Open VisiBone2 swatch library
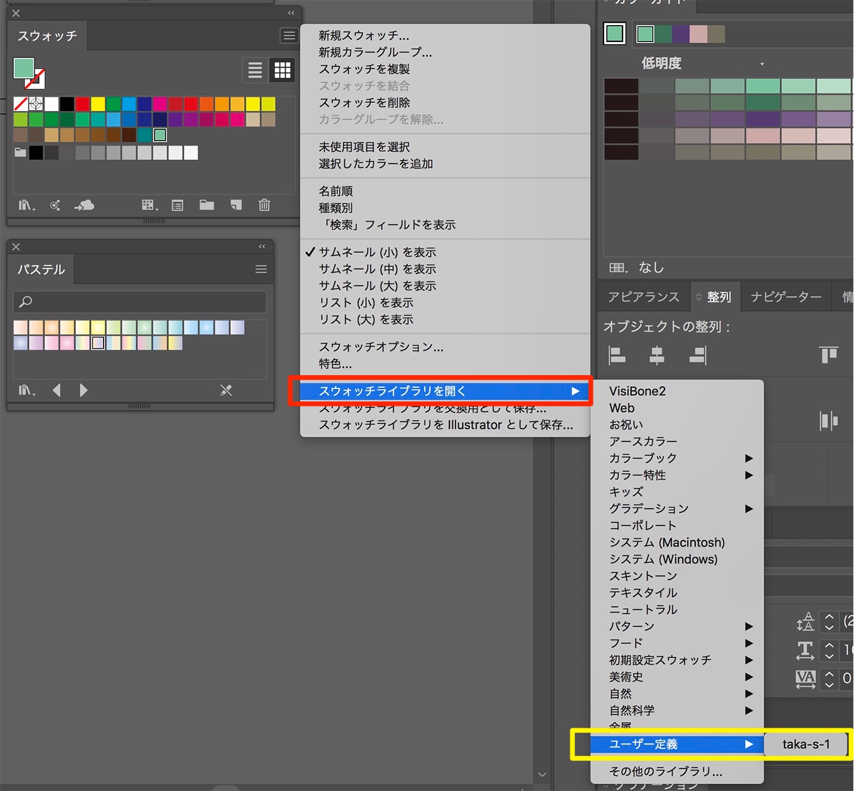Image resolution: width=854 pixels, height=791 pixels. pyautogui.click(x=677, y=391)
